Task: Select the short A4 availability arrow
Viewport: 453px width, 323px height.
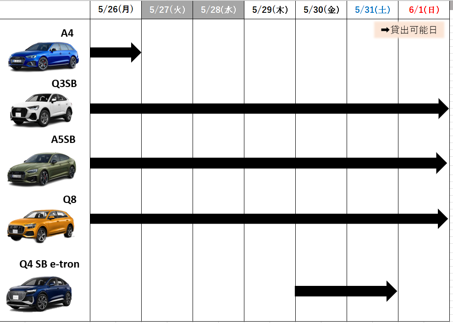Action: point(115,52)
